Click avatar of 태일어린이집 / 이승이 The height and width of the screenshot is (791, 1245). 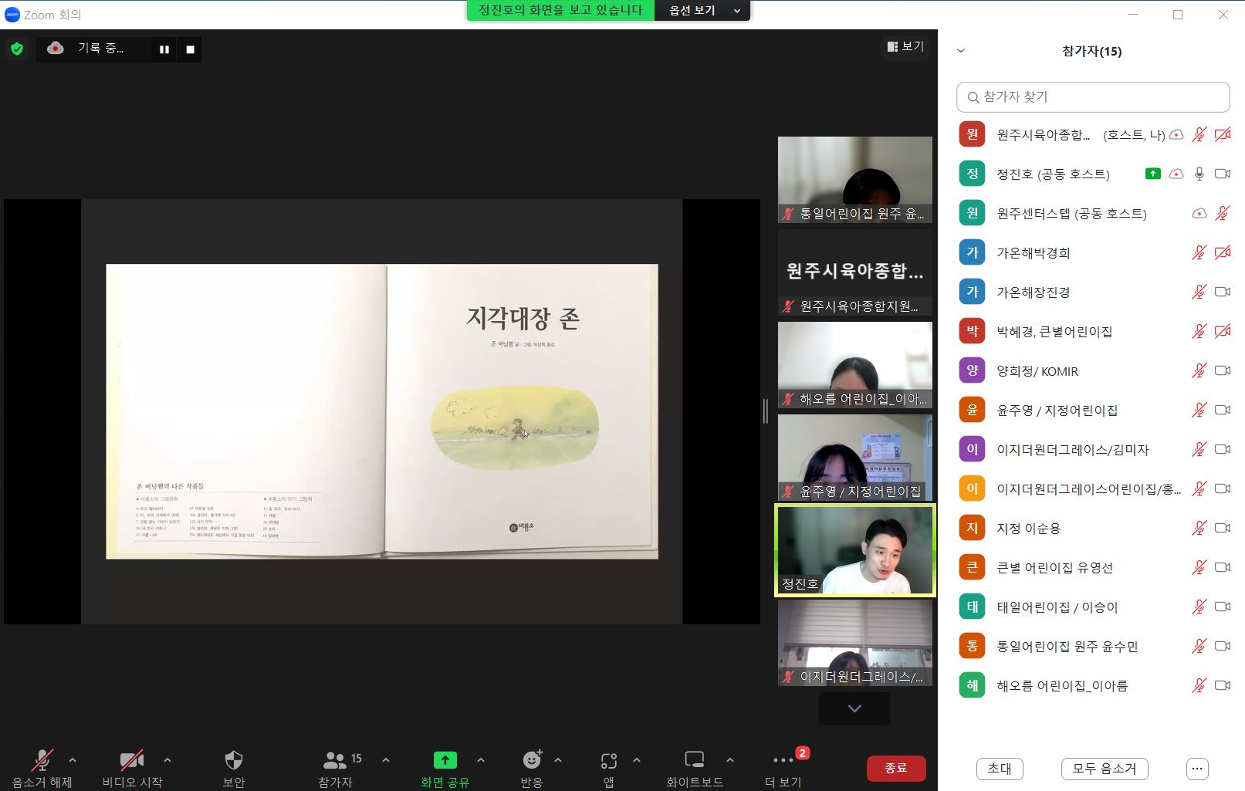coord(972,607)
